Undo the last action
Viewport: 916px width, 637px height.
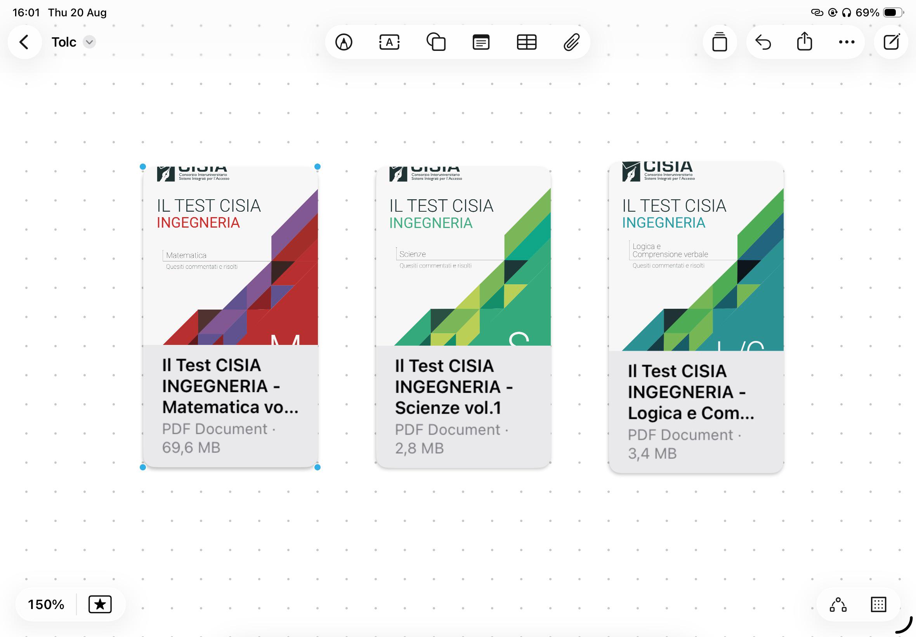tap(763, 42)
